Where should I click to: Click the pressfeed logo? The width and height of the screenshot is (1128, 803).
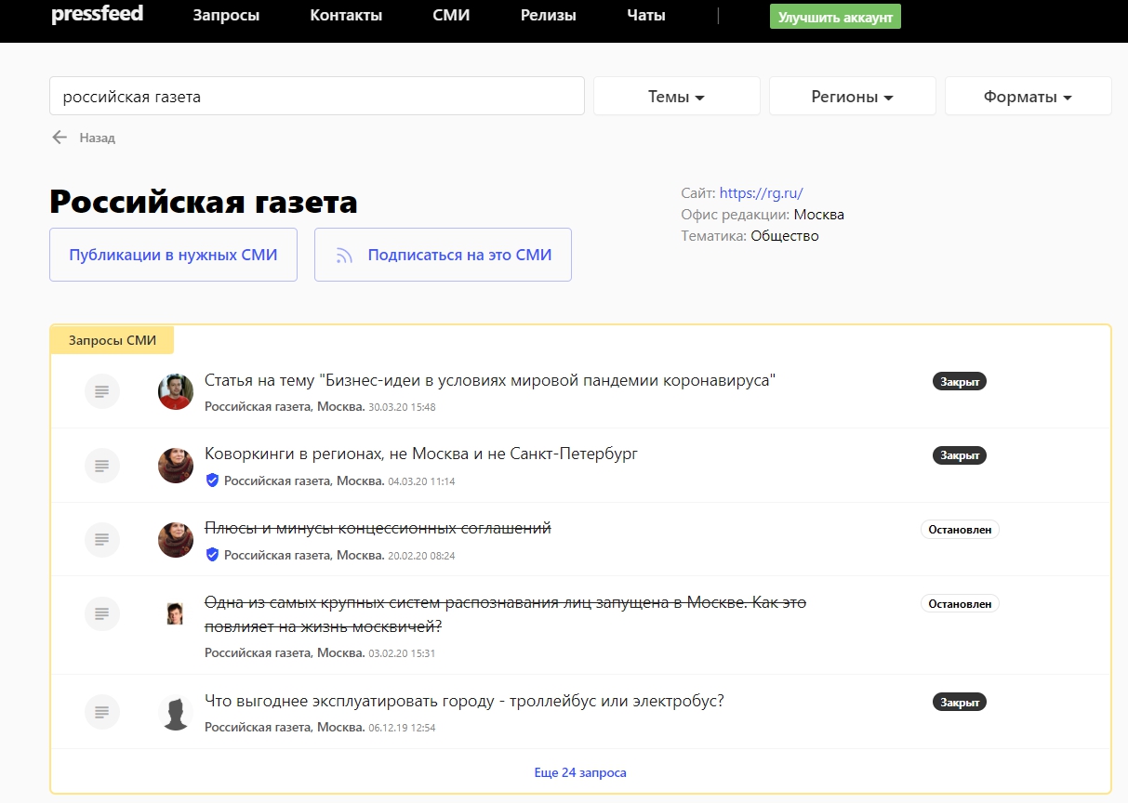97,15
